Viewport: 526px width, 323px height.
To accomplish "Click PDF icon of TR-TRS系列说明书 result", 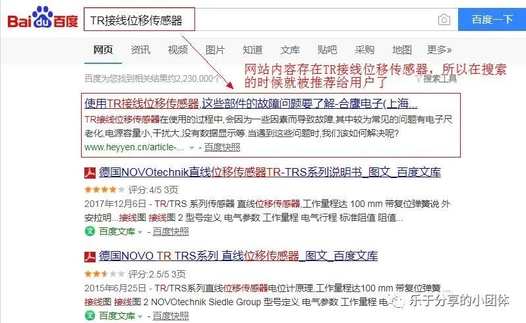I will click(x=90, y=173).
